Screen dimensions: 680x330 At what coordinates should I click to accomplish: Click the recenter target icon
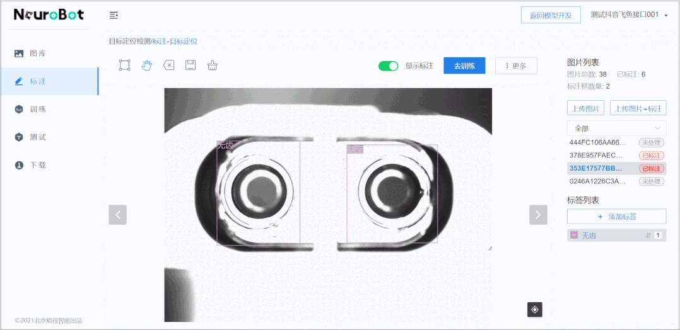pyautogui.click(x=535, y=309)
